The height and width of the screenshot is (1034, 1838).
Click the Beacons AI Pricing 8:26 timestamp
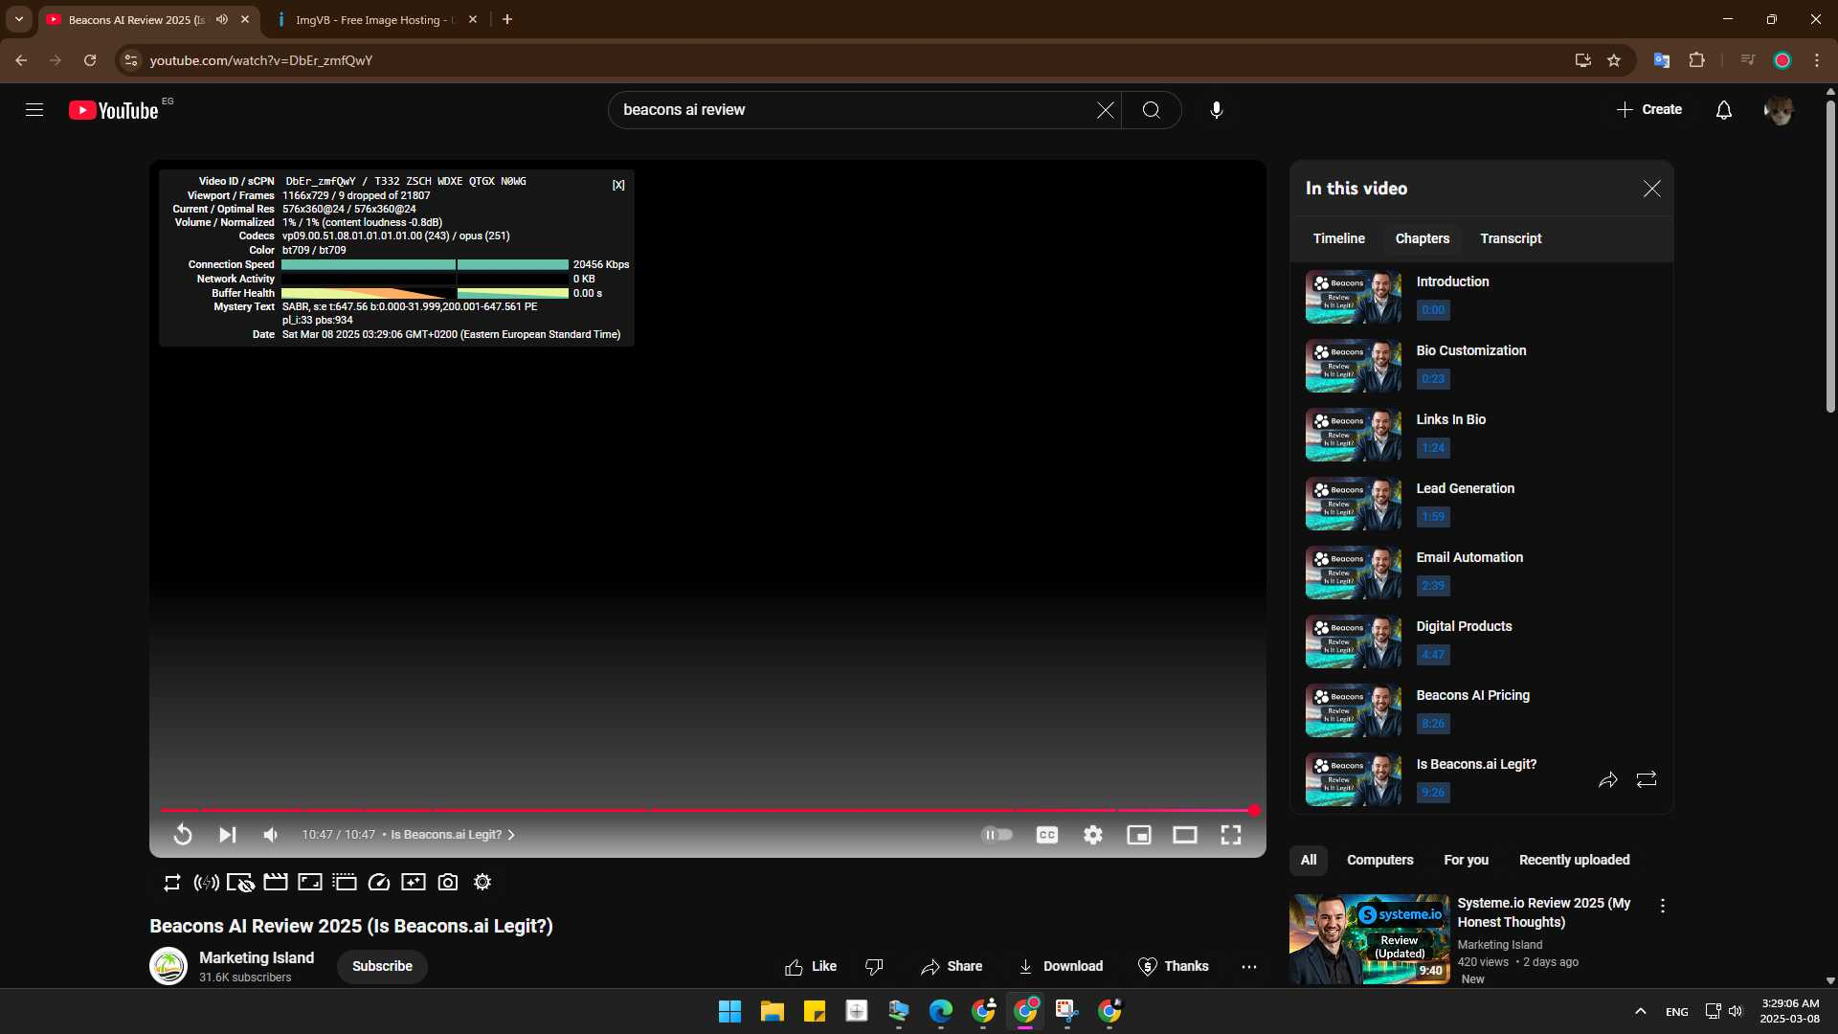pyautogui.click(x=1433, y=724)
